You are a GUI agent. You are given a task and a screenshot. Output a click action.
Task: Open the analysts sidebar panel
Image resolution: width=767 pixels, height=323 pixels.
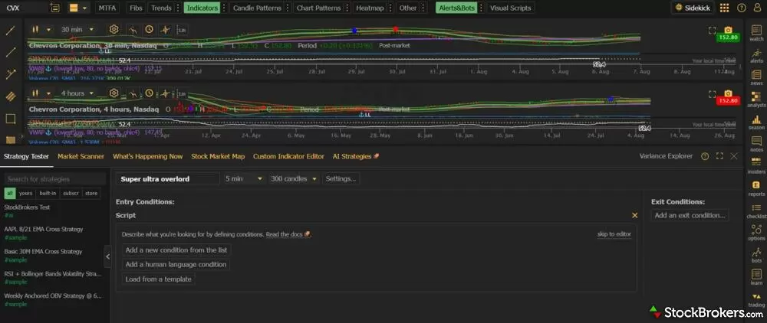pos(756,99)
